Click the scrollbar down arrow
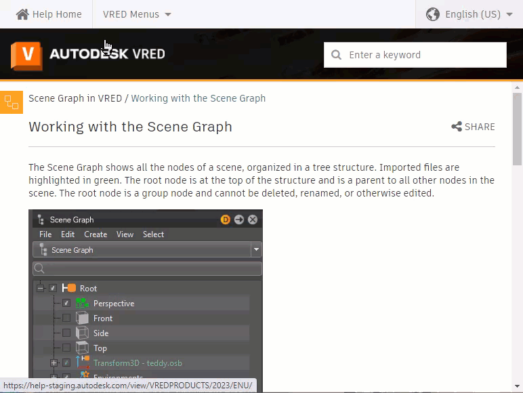This screenshot has height=393, width=523. click(517, 386)
